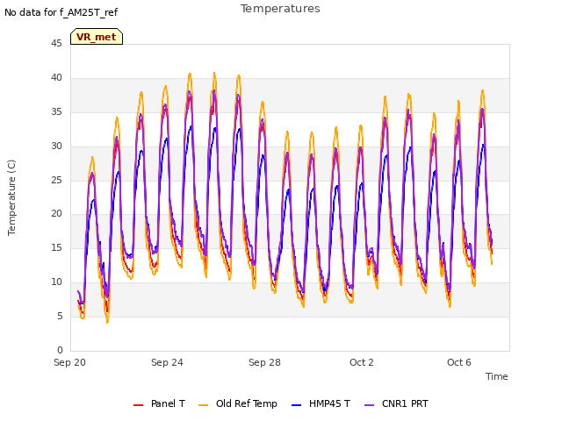Click the Time axis label
The height and width of the screenshot is (421, 562).
pyautogui.click(x=497, y=376)
